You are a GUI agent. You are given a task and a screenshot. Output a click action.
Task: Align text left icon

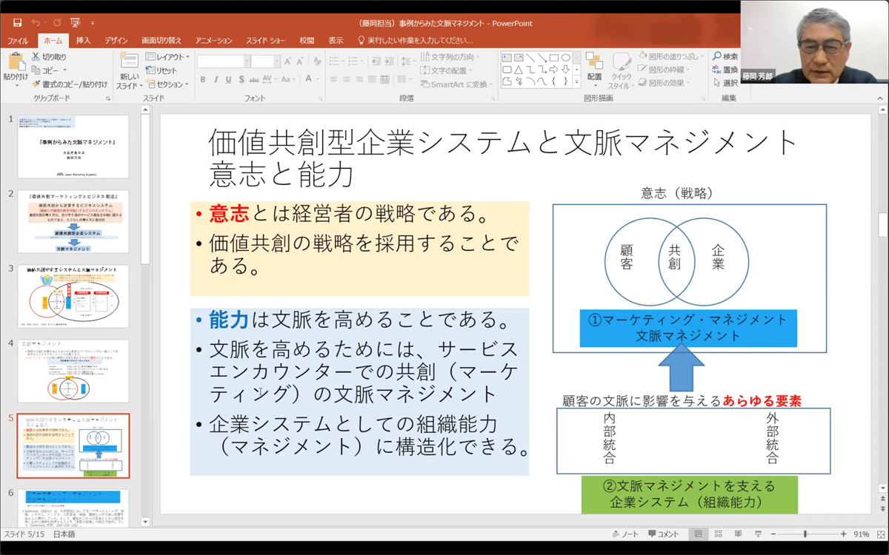pyautogui.click(x=334, y=79)
